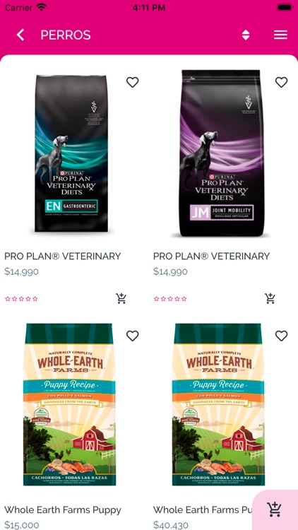Add Joint Mobility Pro Plan to cart
The height and width of the screenshot is (530, 298).
point(270,298)
